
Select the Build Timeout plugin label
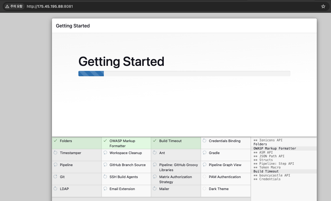170,141
